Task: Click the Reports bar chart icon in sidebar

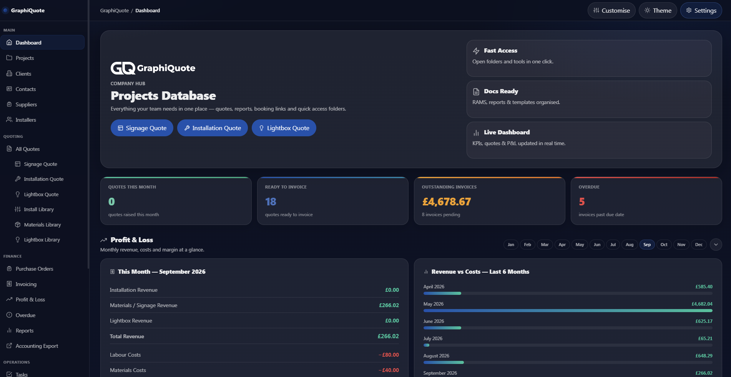Action: coord(9,331)
